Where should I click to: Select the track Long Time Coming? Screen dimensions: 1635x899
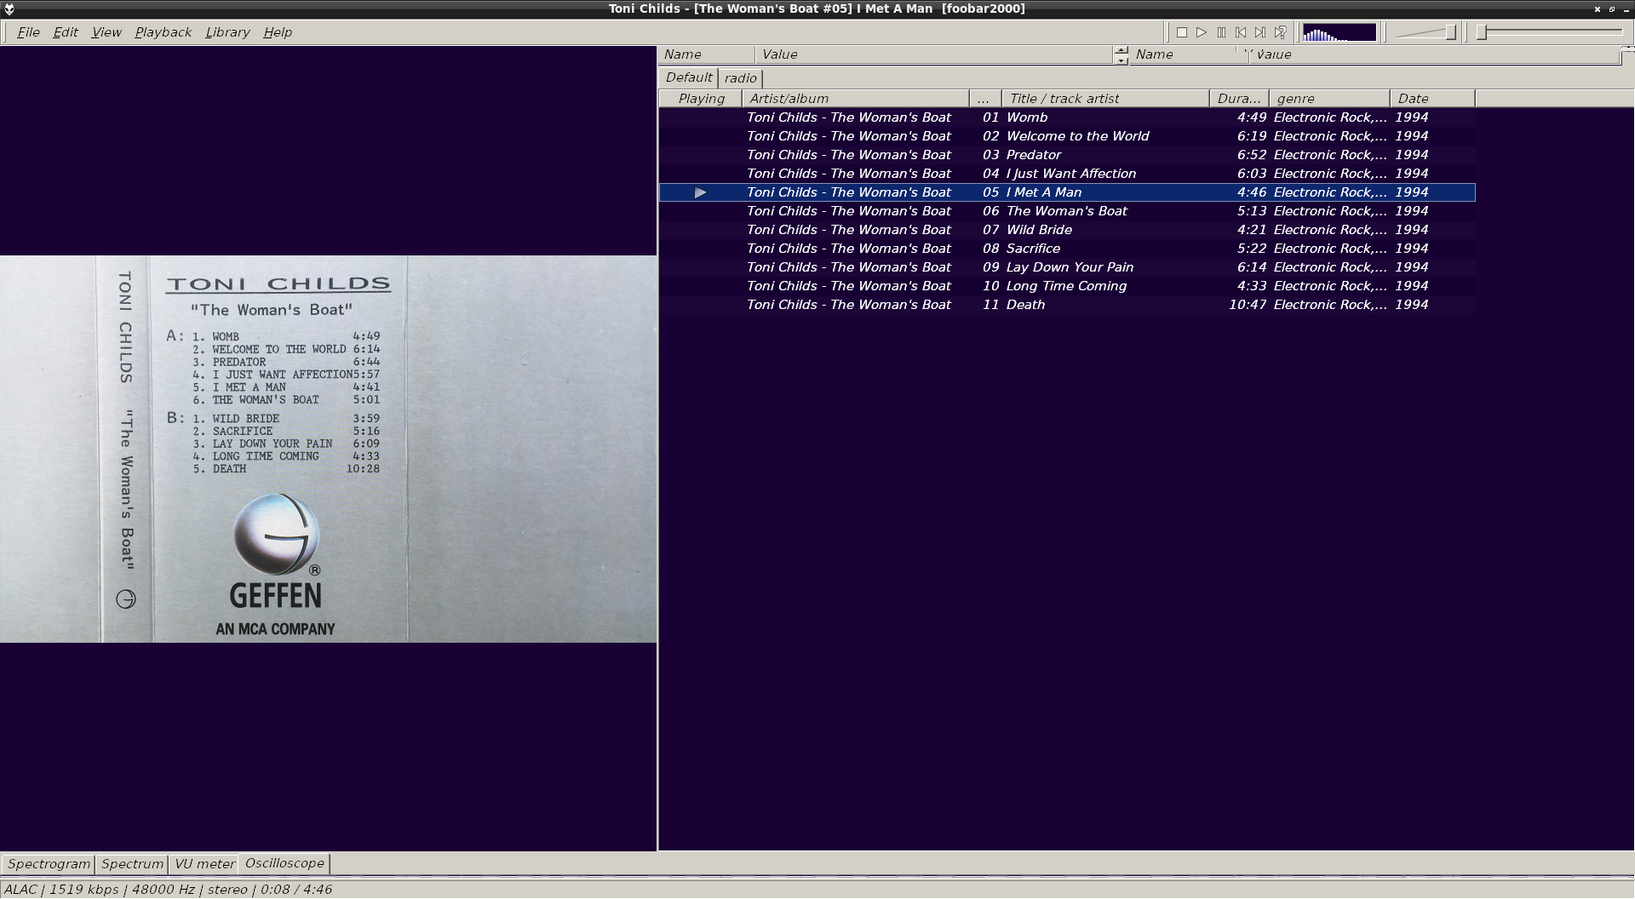1067,286
